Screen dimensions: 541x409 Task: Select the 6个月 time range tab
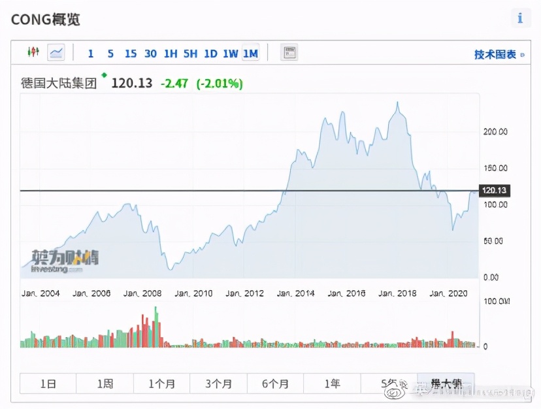pos(275,384)
